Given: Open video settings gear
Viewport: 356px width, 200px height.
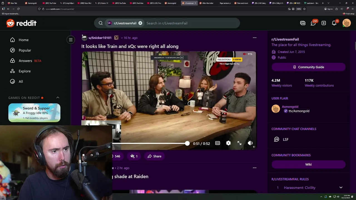Looking at the screenshot, I should pos(228,143).
